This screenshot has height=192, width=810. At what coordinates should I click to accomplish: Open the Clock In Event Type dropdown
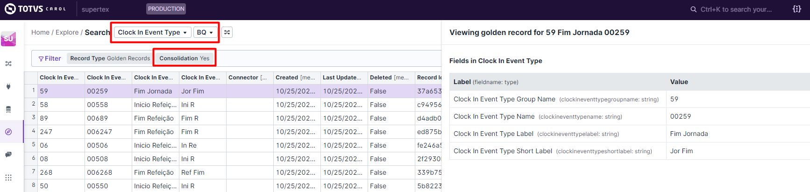click(152, 32)
